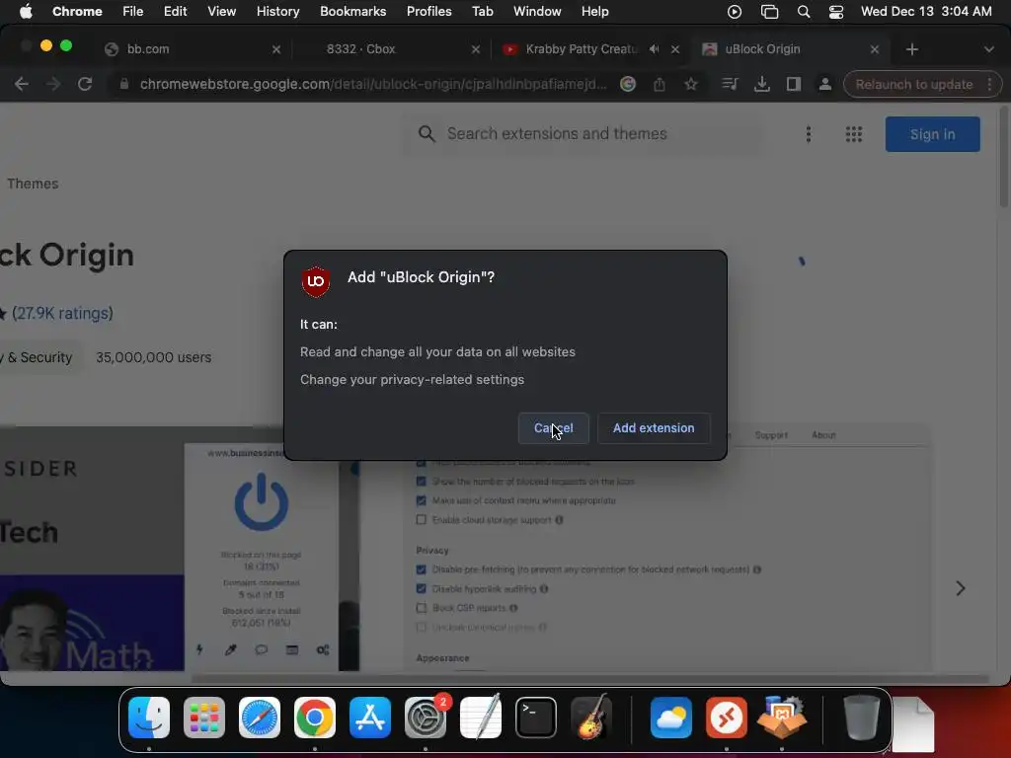This screenshot has width=1011, height=758.
Task: Click the blue Sign in button
Action: pos(932,134)
